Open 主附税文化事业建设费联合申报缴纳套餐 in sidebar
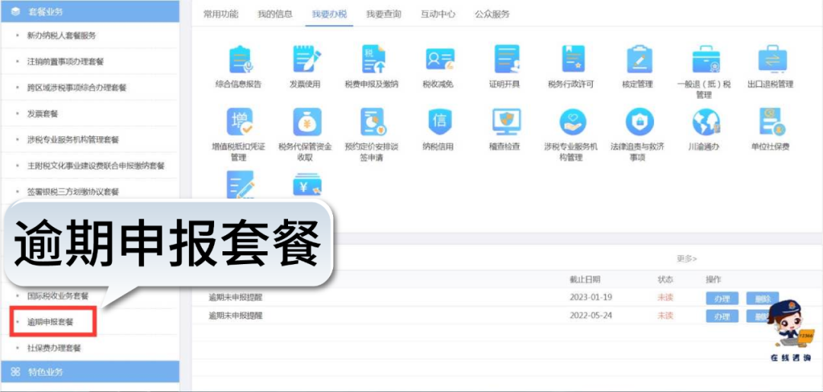Screen dimensions: 823x392 (x=96, y=166)
